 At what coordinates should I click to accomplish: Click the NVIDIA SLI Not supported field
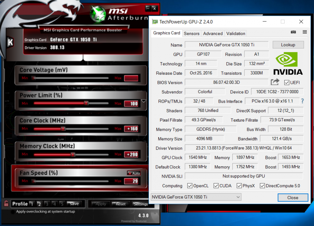244,176
